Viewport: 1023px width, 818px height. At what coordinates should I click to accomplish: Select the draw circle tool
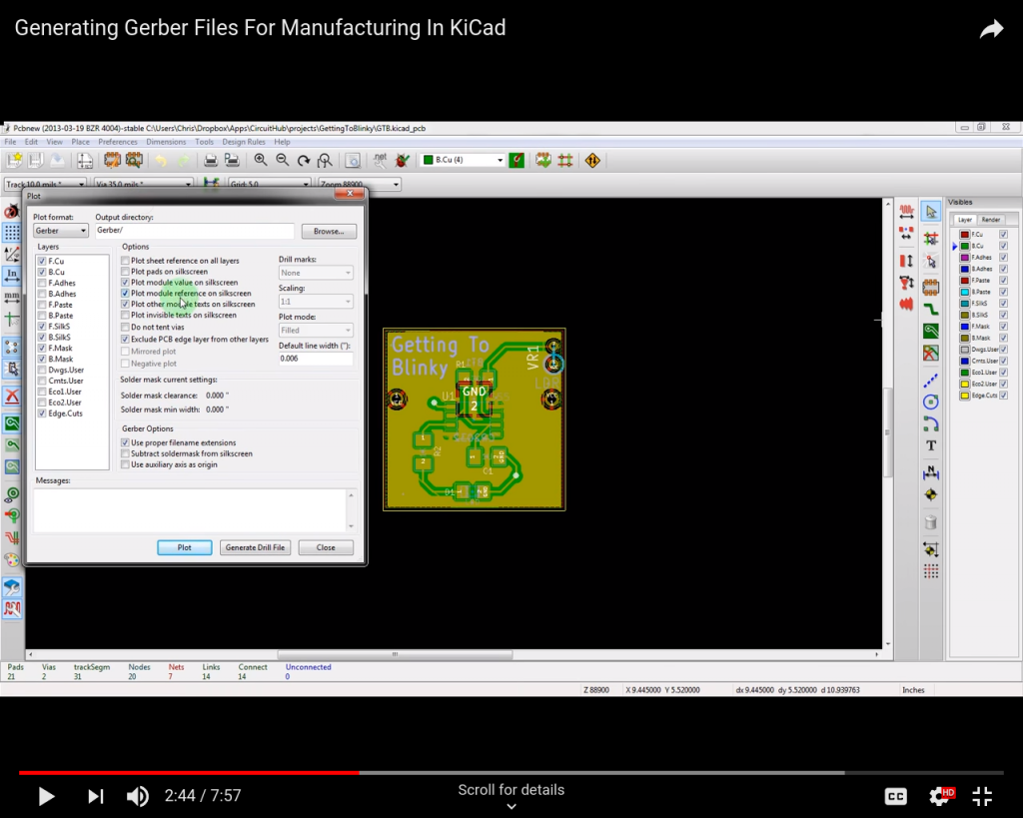(931, 403)
